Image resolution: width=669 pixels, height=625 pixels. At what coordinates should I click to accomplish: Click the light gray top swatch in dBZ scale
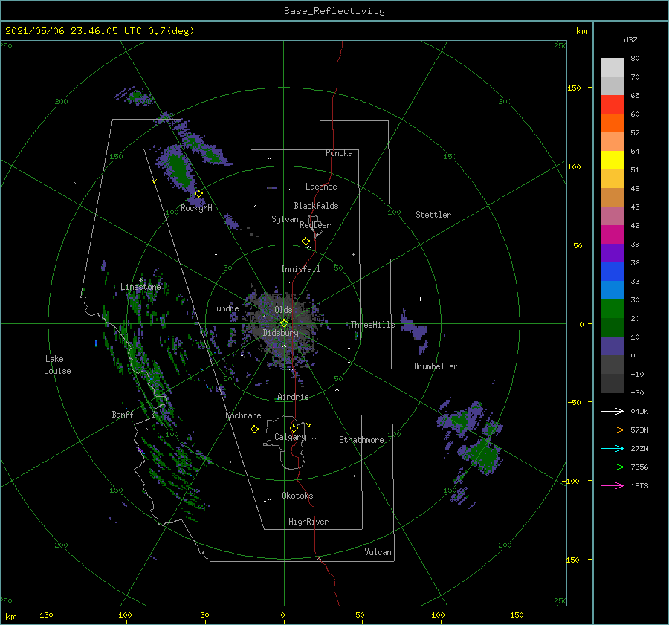click(613, 68)
